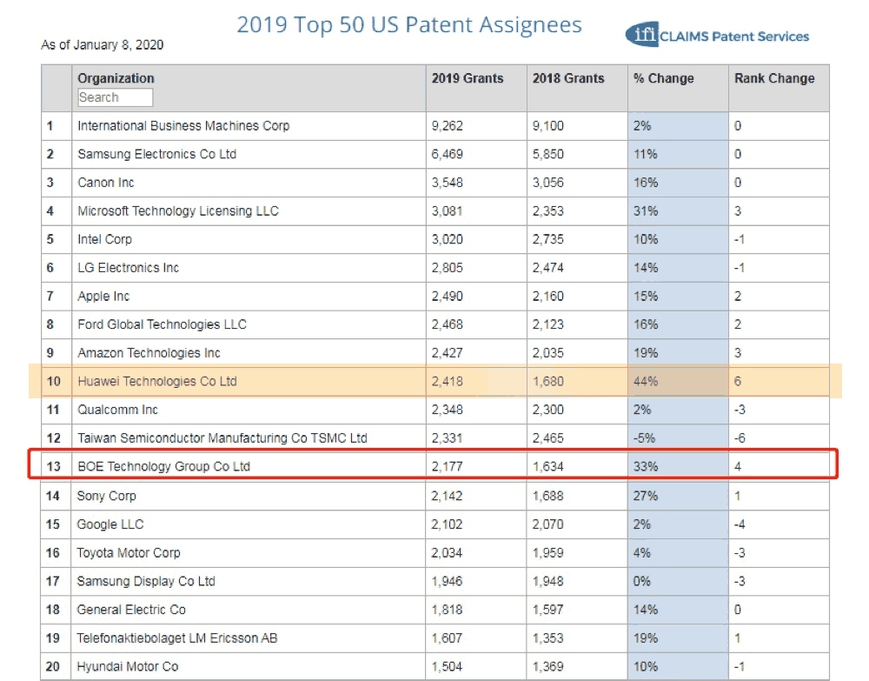Click the Canon Inc organization name
The width and height of the screenshot is (869, 681).
(x=106, y=183)
